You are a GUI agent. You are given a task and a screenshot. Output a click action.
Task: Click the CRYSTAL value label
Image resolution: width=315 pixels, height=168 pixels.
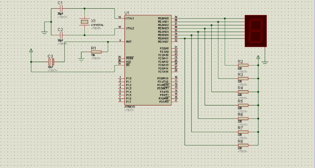97,25
